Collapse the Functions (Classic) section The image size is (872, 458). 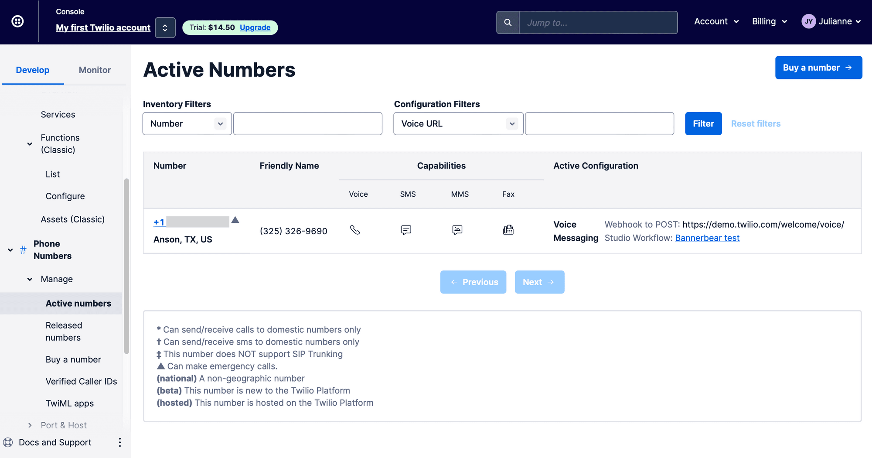(30, 144)
